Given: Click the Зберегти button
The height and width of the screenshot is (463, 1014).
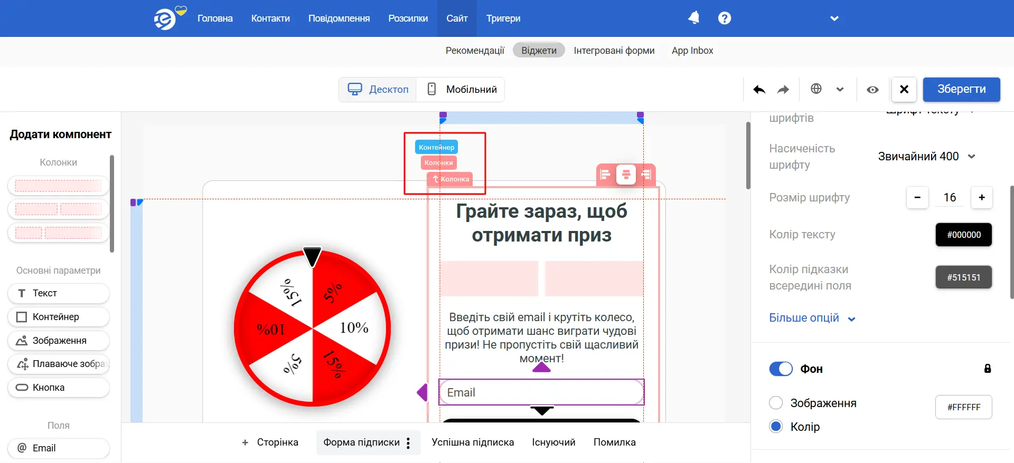Looking at the screenshot, I should (x=961, y=89).
